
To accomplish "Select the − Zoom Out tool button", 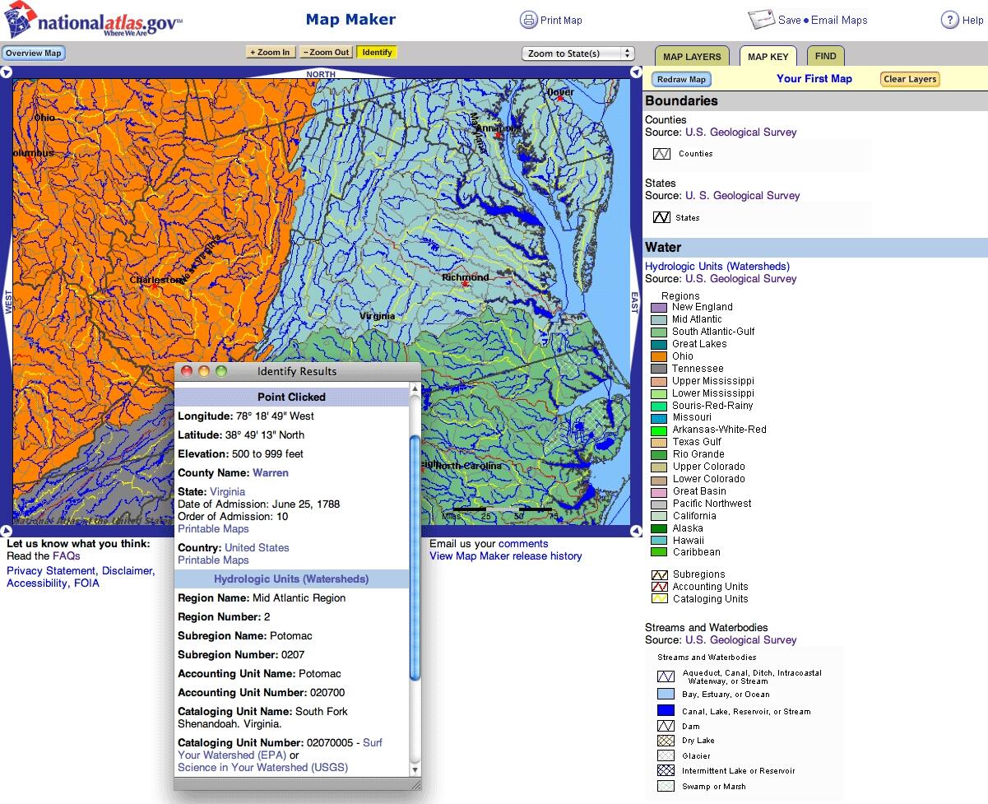I will point(326,53).
